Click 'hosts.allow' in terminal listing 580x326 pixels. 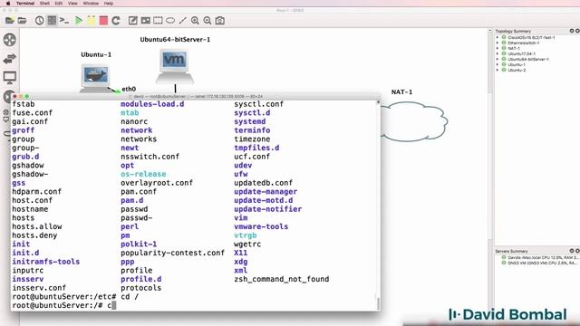point(37,226)
